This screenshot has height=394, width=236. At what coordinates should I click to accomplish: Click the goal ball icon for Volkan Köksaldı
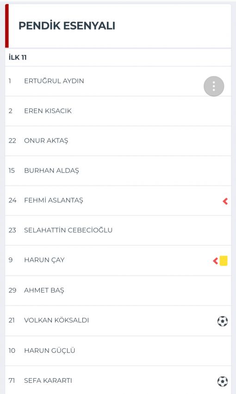point(223,321)
